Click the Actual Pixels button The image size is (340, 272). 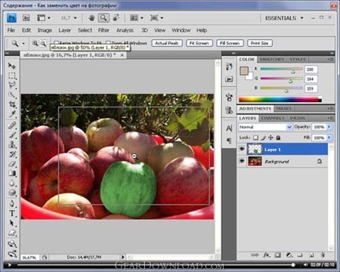(x=167, y=43)
